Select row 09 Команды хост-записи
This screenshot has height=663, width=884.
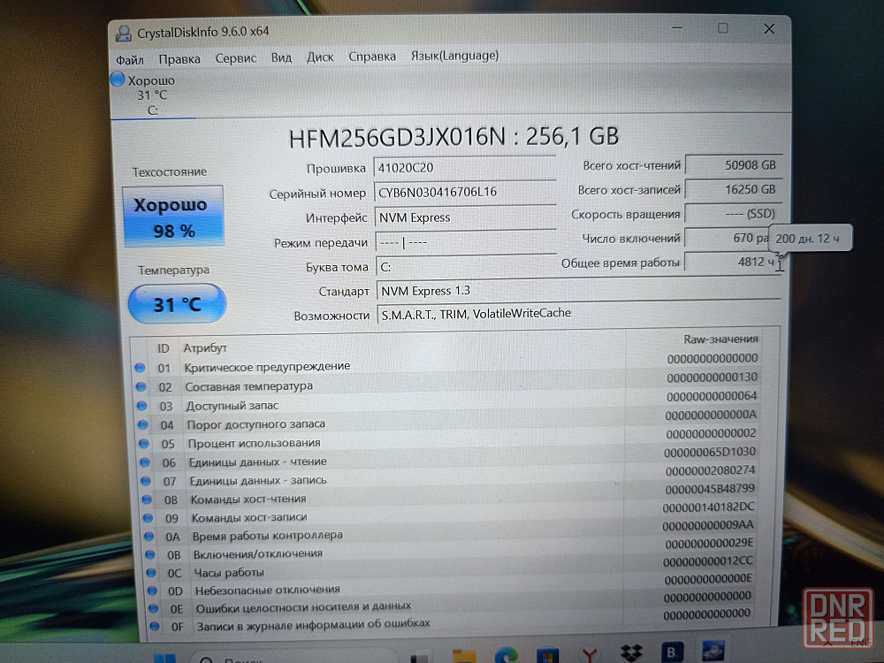click(453, 513)
